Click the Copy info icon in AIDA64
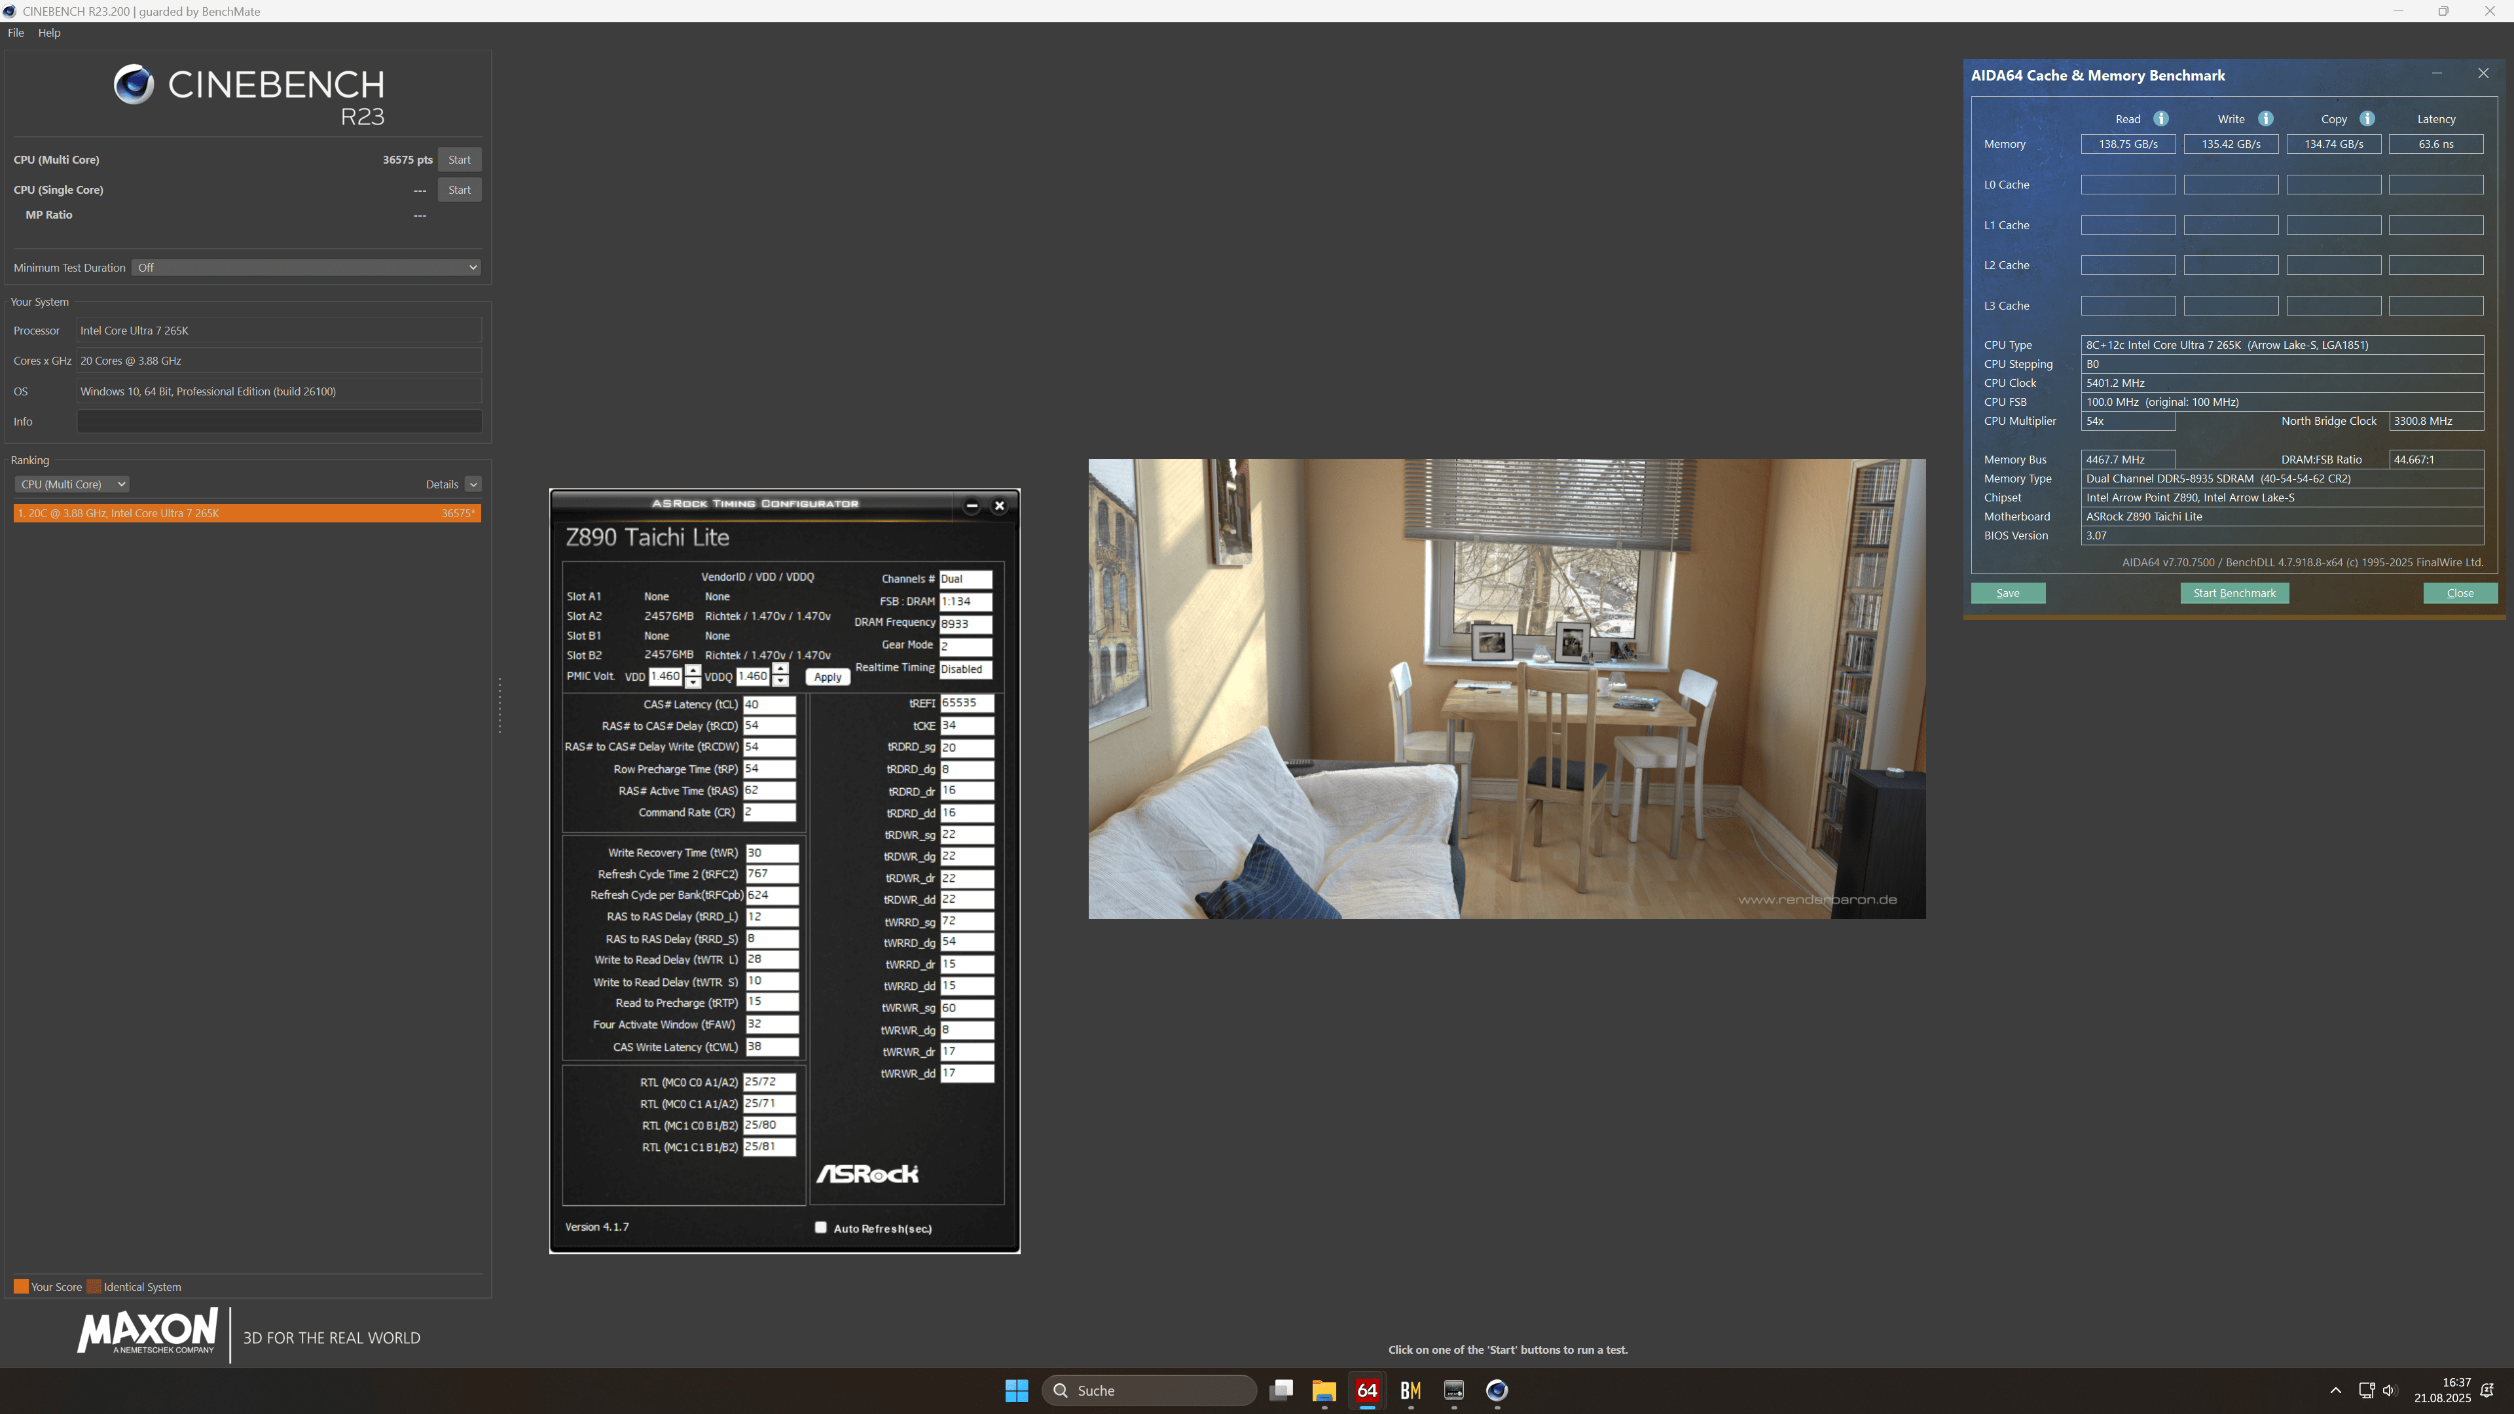This screenshot has height=1414, width=2514. click(2367, 119)
